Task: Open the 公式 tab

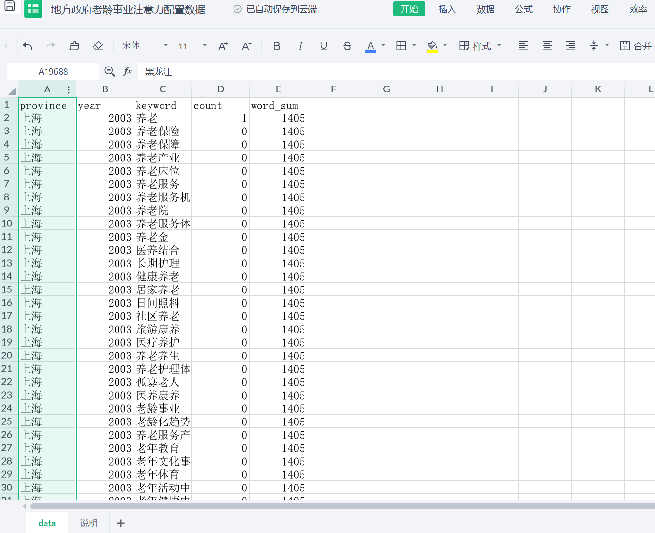Action: point(523,9)
